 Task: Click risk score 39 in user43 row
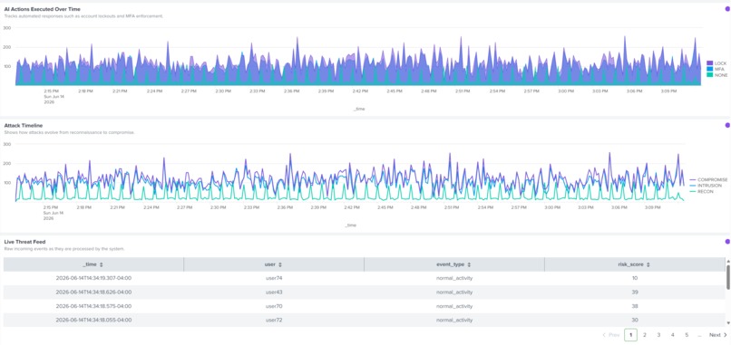click(635, 292)
